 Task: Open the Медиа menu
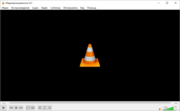(5, 8)
